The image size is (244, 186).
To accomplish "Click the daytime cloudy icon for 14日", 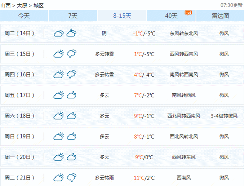I will [x=59, y=33].
